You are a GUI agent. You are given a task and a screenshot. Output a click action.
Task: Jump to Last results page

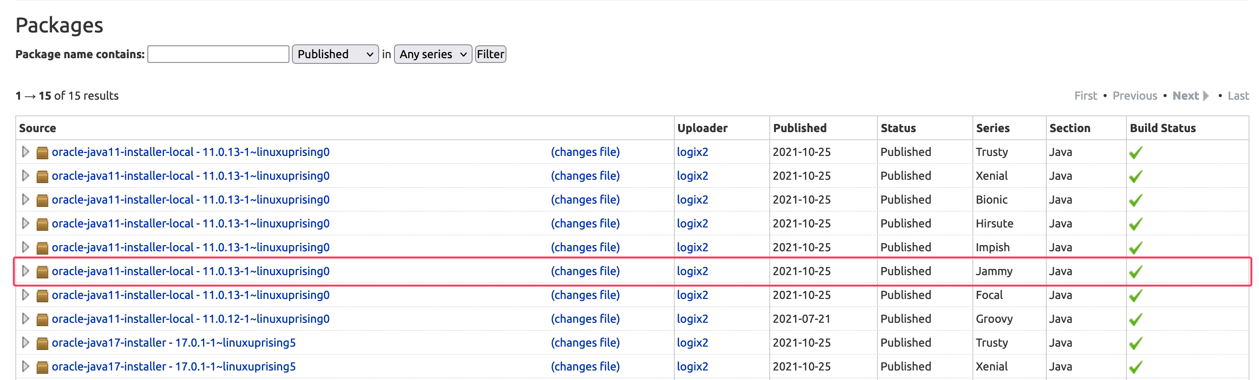pyautogui.click(x=1238, y=96)
